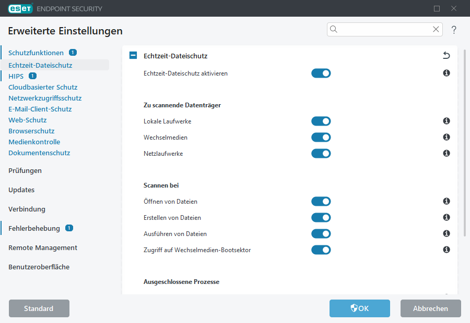Click the info icon beside Echtzeit-Dateischutz aktivieren
This screenshot has width=470, height=323.
(446, 73)
